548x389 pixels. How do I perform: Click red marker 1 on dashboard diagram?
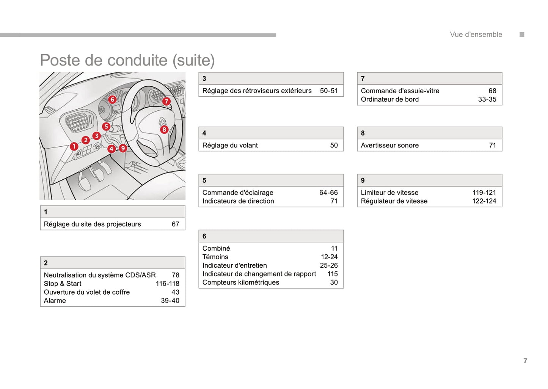tap(74, 146)
